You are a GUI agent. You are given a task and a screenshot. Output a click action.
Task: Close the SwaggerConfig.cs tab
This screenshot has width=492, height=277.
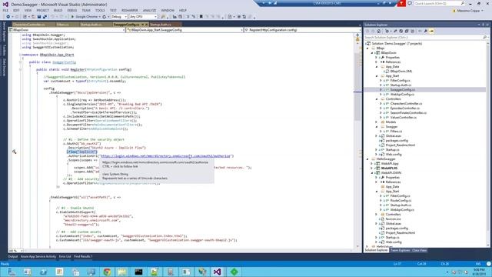[x=146, y=25]
